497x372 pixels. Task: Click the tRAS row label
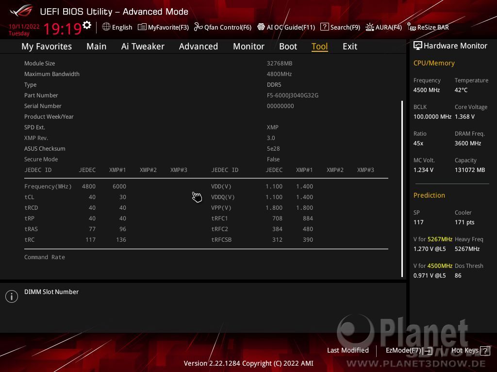31,229
